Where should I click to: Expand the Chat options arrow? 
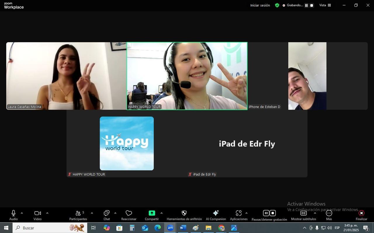115,213
